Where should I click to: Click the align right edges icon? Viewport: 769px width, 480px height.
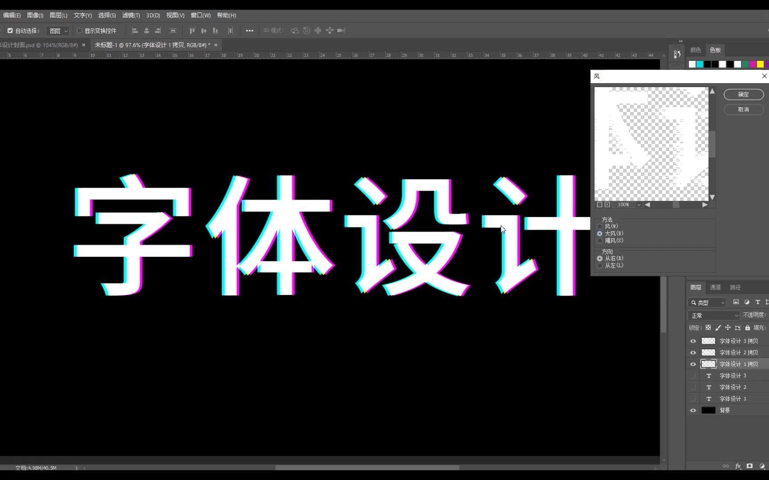pos(158,31)
